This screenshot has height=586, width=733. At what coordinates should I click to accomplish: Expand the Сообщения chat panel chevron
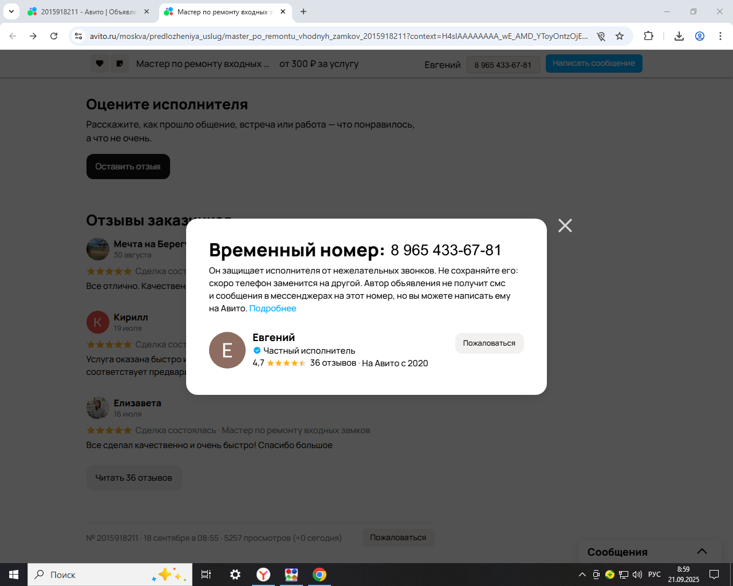coord(702,552)
